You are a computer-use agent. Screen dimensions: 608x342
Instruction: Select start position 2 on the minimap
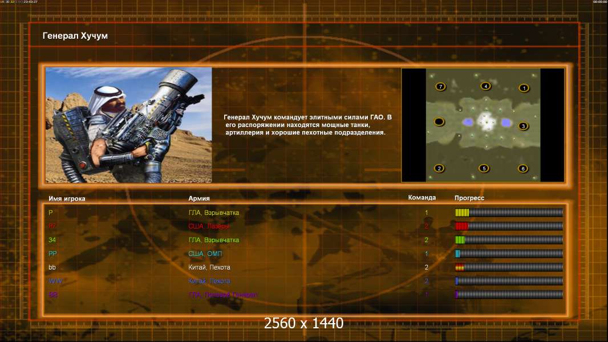439,168
